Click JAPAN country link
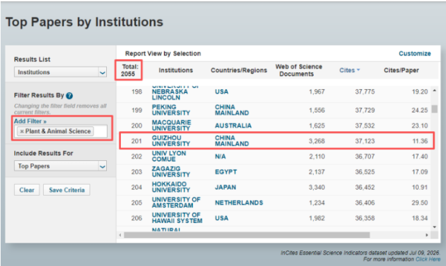Viewport: 446px width, 266px height. (225, 187)
